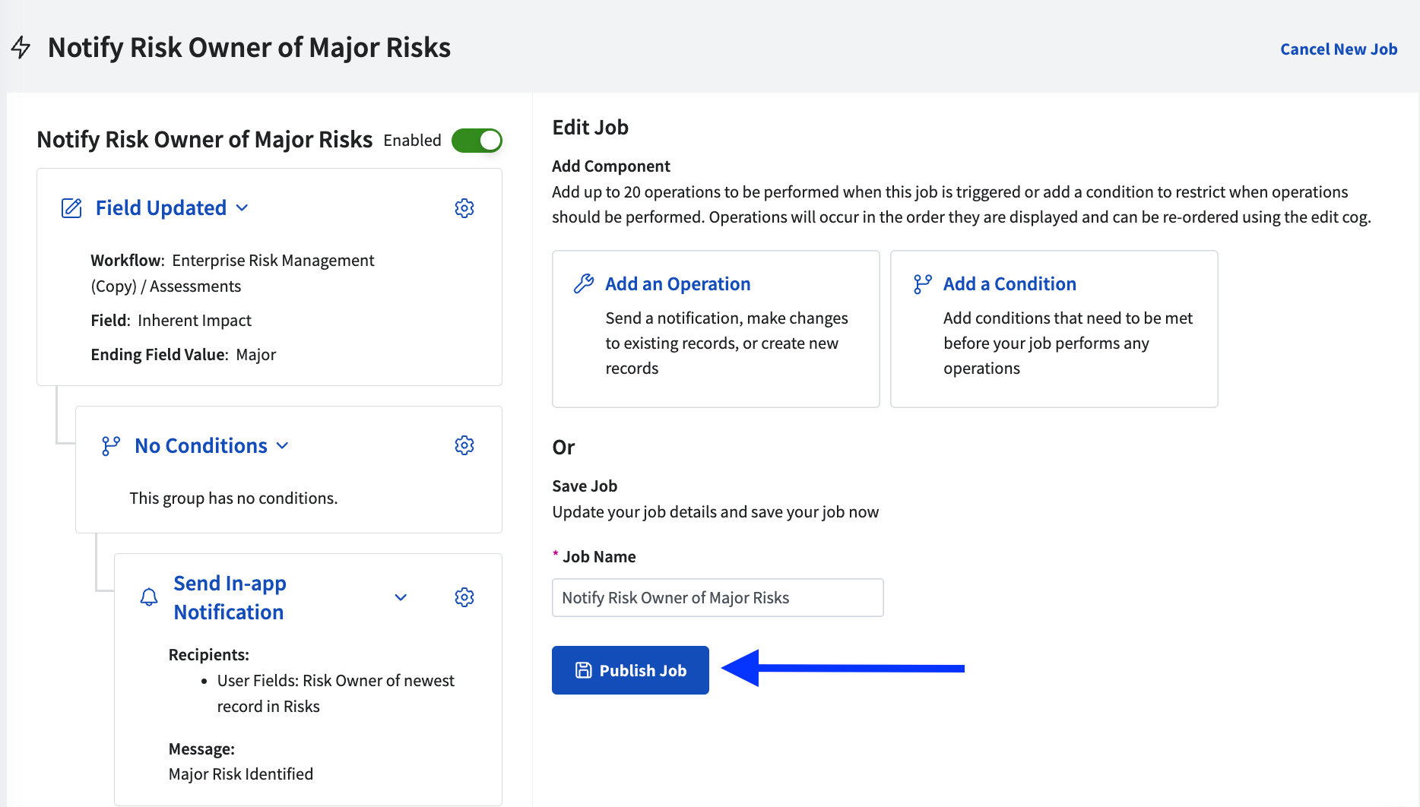
Task: Select the Add a Condition card
Action: coord(1054,329)
